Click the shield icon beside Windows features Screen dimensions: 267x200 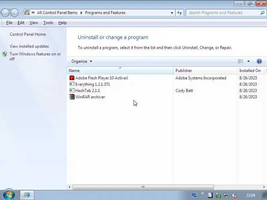(5, 54)
